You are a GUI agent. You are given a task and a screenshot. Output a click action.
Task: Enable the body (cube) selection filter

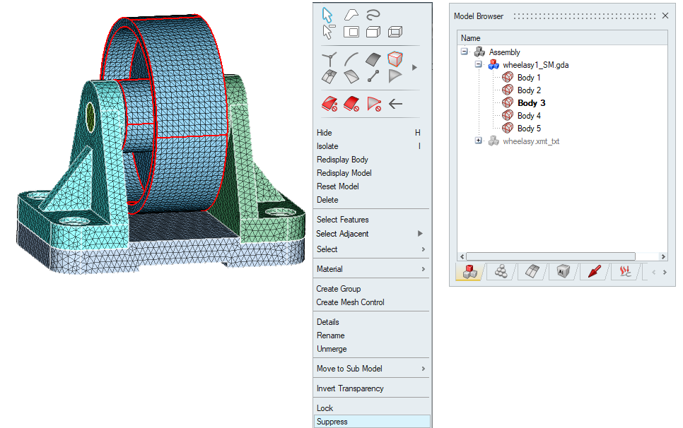(396, 59)
